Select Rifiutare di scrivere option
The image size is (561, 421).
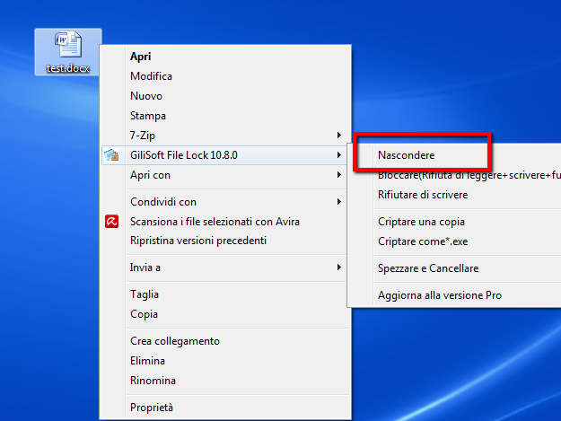pos(422,195)
